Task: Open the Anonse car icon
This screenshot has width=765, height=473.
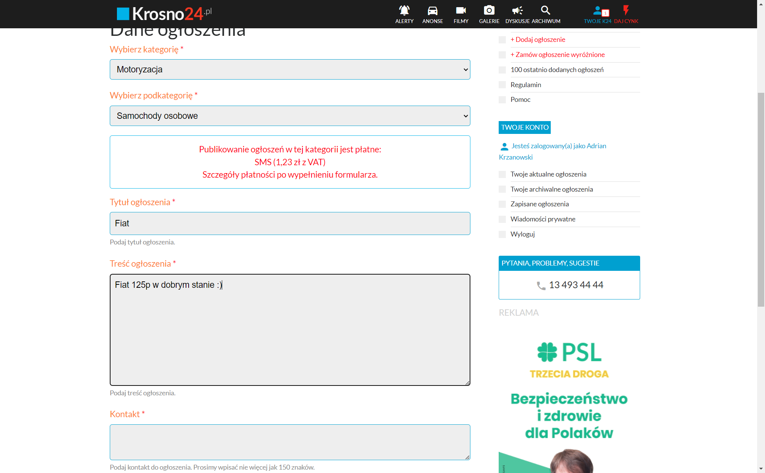Action: 432,10
